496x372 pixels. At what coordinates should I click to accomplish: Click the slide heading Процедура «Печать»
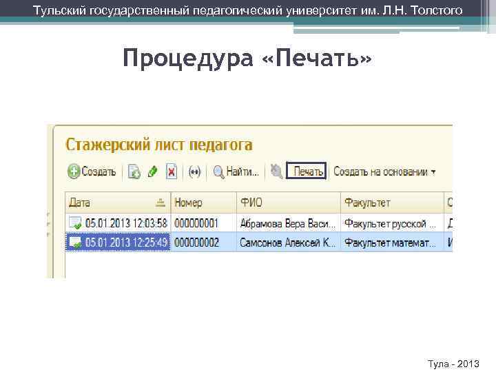(247, 58)
